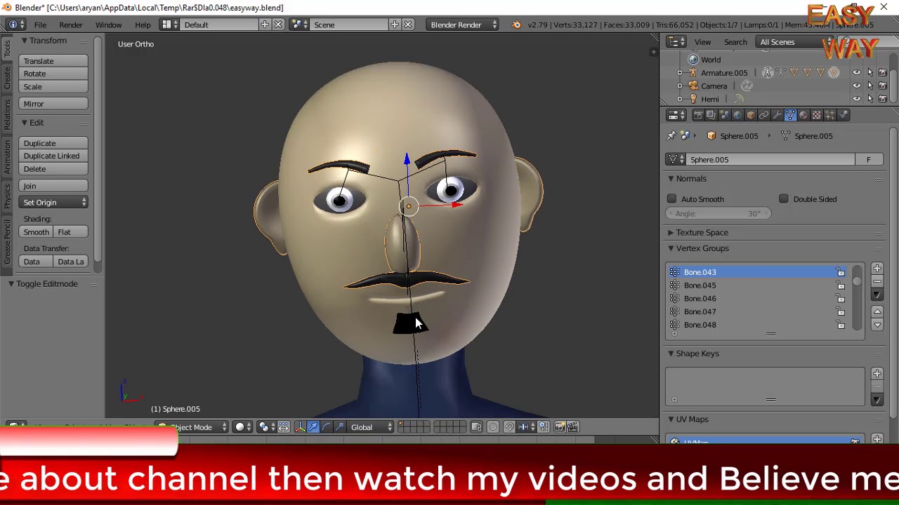Toggle the Auto Smooth checkbox
Screen dimensions: 899x505
[671, 199]
